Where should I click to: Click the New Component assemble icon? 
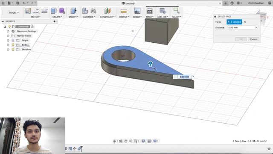click(x=85, y=11)
